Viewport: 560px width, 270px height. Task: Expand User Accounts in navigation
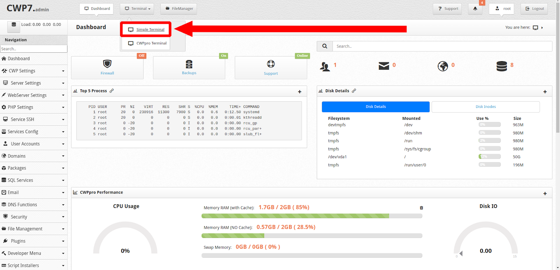click(x=34, y=144)
